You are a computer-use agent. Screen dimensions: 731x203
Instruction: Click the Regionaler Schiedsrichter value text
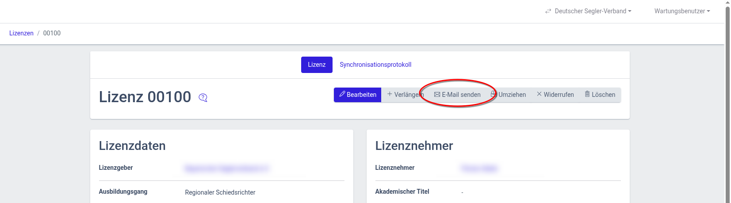click(220, 192)
